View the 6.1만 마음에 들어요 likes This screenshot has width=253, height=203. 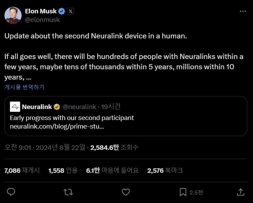pos(112,170)
